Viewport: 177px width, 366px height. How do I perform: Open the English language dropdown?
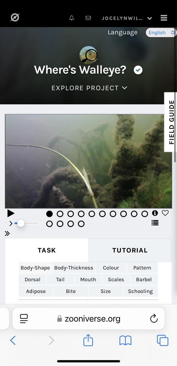coord(161,33)
